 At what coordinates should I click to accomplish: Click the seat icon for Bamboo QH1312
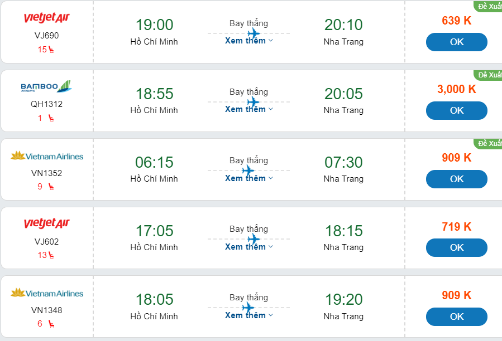tap(51, 118)
